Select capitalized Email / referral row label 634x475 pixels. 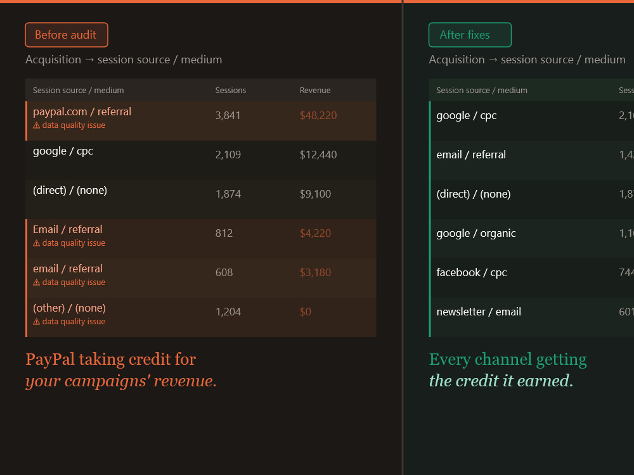[68, 229]
